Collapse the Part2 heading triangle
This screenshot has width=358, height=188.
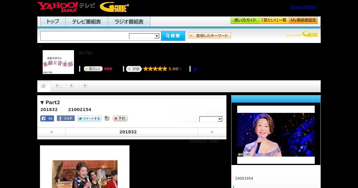point(42,102)
